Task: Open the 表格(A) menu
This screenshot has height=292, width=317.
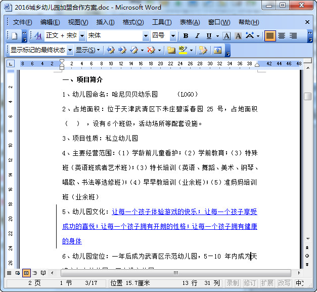Action: 190,22
